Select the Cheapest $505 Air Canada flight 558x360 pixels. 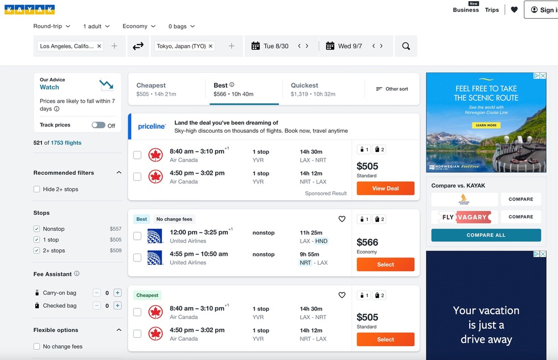coord(385,339)
